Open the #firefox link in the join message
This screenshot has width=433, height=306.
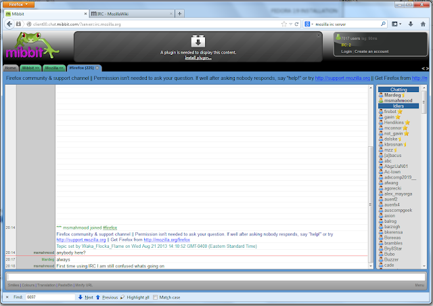click(x=110, y=227)
